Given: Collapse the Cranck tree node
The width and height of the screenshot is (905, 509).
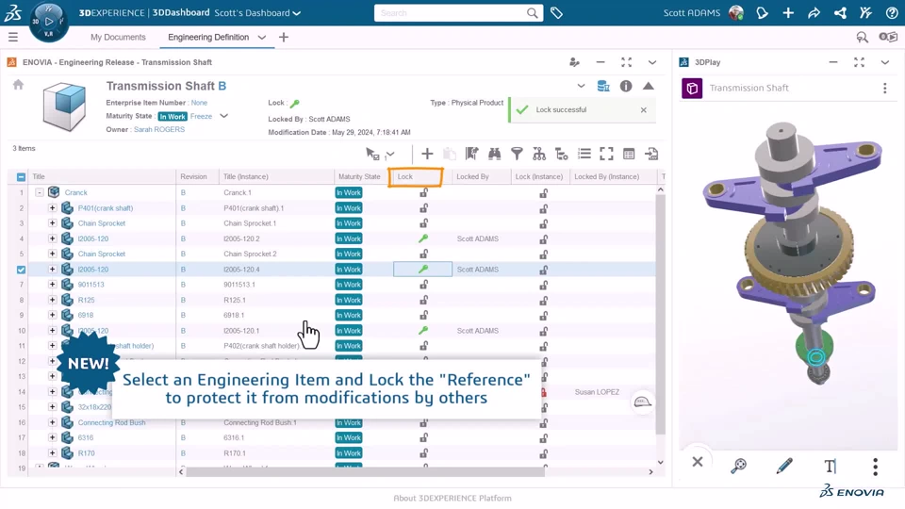Looking at the screenshot, I should point(40,192).
